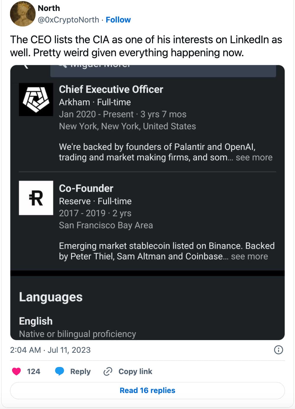
Task: Expand Reserve description with see more
Action: click(x=249, y=256)
